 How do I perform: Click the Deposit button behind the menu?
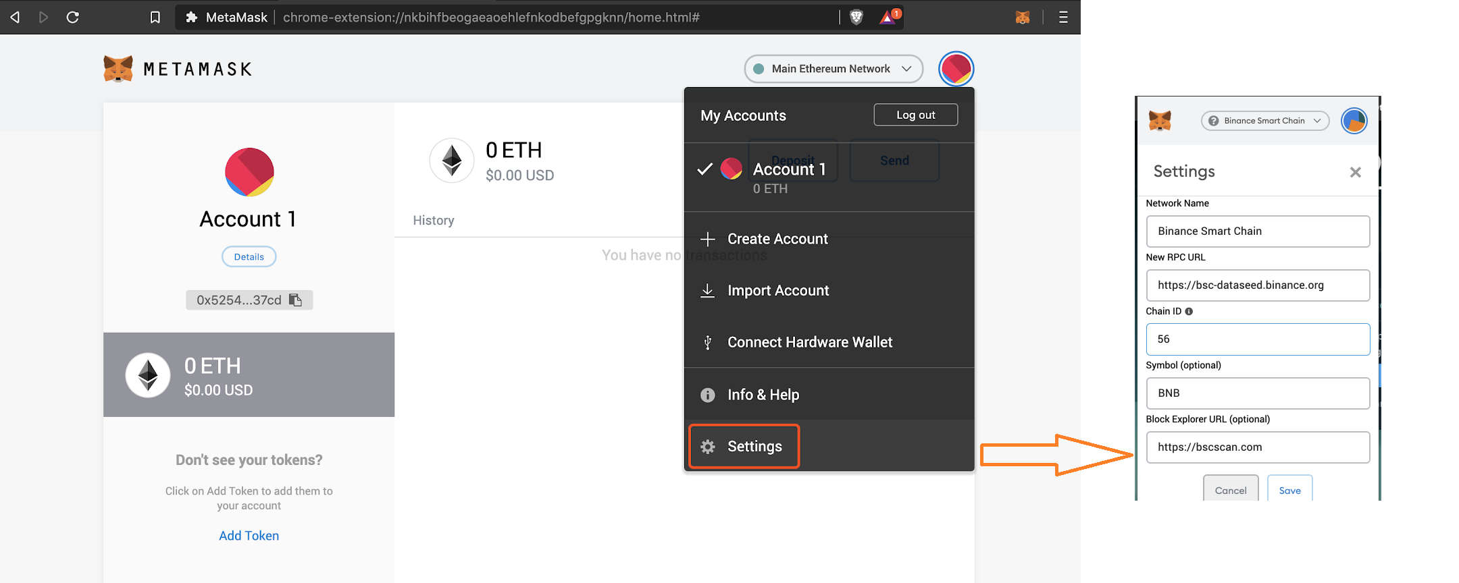click(x=793, y=161)
